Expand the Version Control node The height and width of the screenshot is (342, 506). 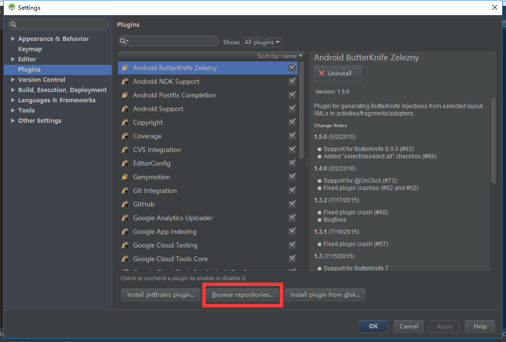click(13, 80)
